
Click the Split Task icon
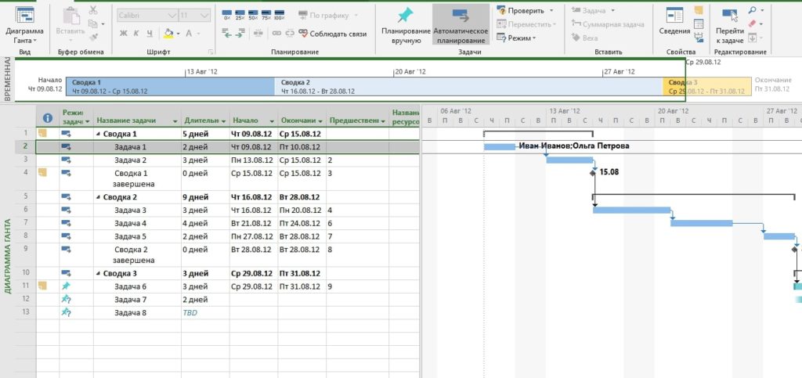point(258,33)
